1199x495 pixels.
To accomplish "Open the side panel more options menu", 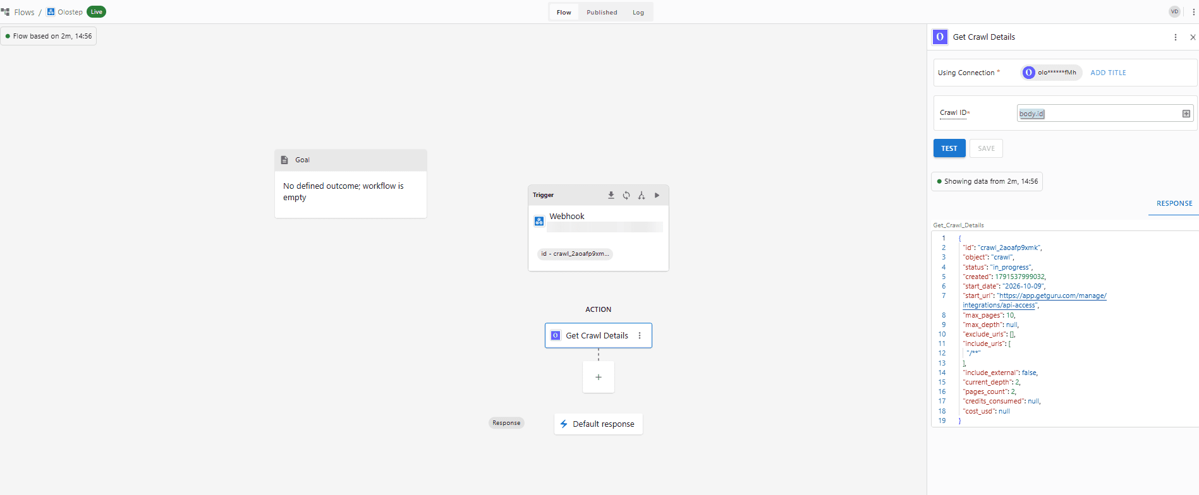I will (x=1176, y=37).
